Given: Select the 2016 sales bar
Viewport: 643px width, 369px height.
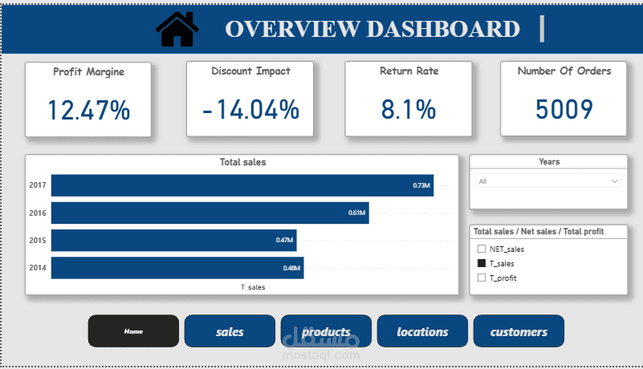Looking at the screenshot, I should 210,213.
